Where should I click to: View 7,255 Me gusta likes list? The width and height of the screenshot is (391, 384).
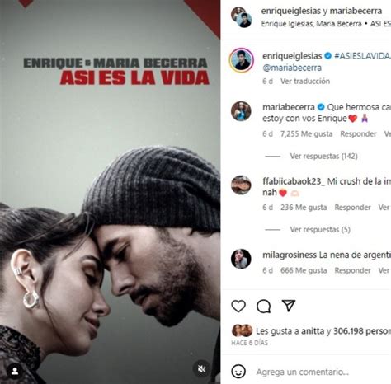tap(306, 134)
